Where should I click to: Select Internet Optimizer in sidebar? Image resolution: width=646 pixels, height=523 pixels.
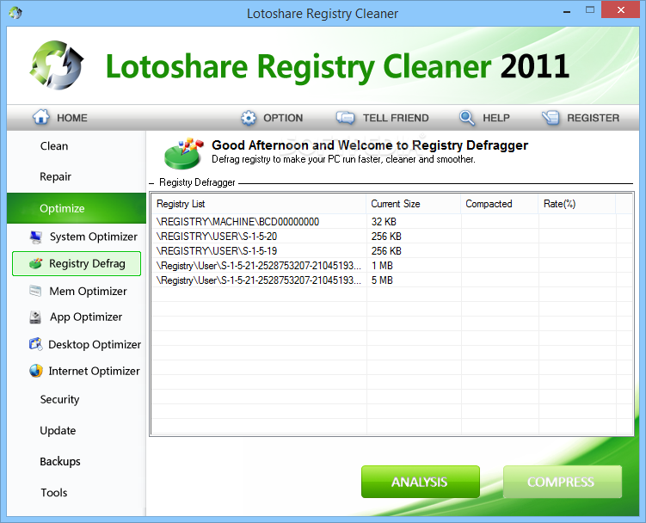point(84,371)
